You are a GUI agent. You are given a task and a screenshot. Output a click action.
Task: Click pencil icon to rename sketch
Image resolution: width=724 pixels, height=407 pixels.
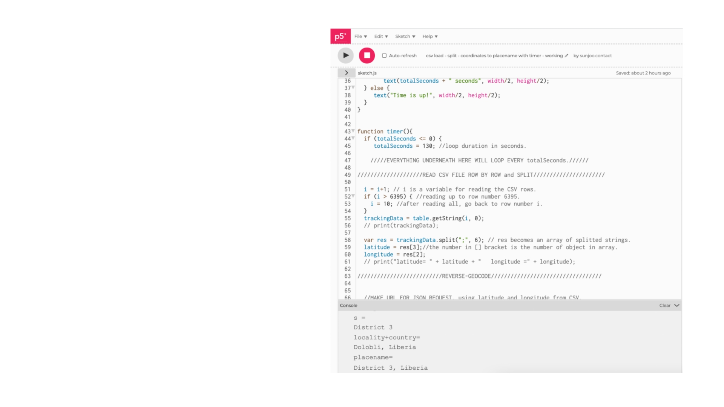pyautogui.click(x=566, y=56)
